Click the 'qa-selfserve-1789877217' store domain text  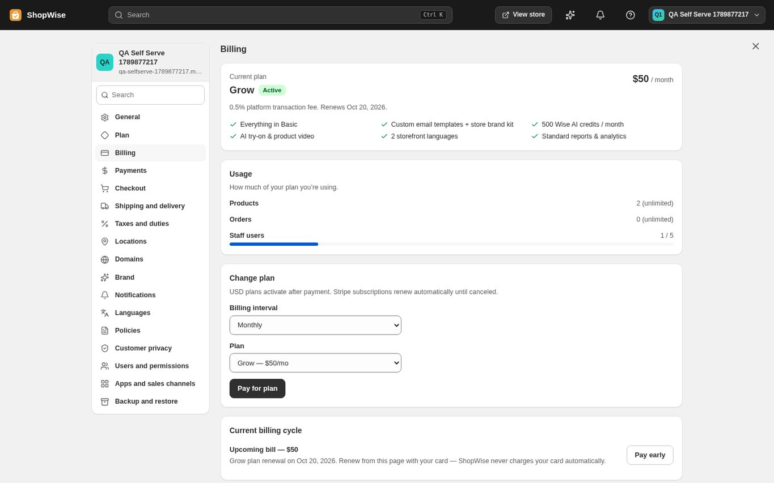pyautogui.click(x=160, y=71)
